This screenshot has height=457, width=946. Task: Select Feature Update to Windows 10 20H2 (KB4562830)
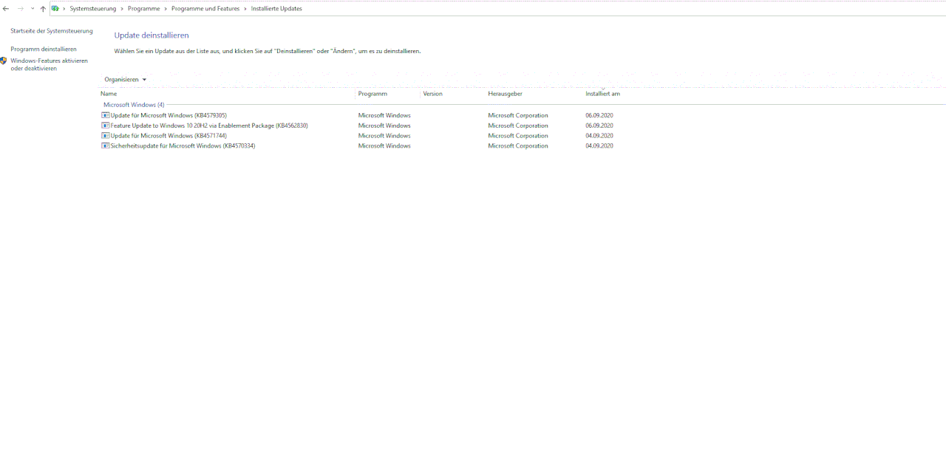[209, 126]
